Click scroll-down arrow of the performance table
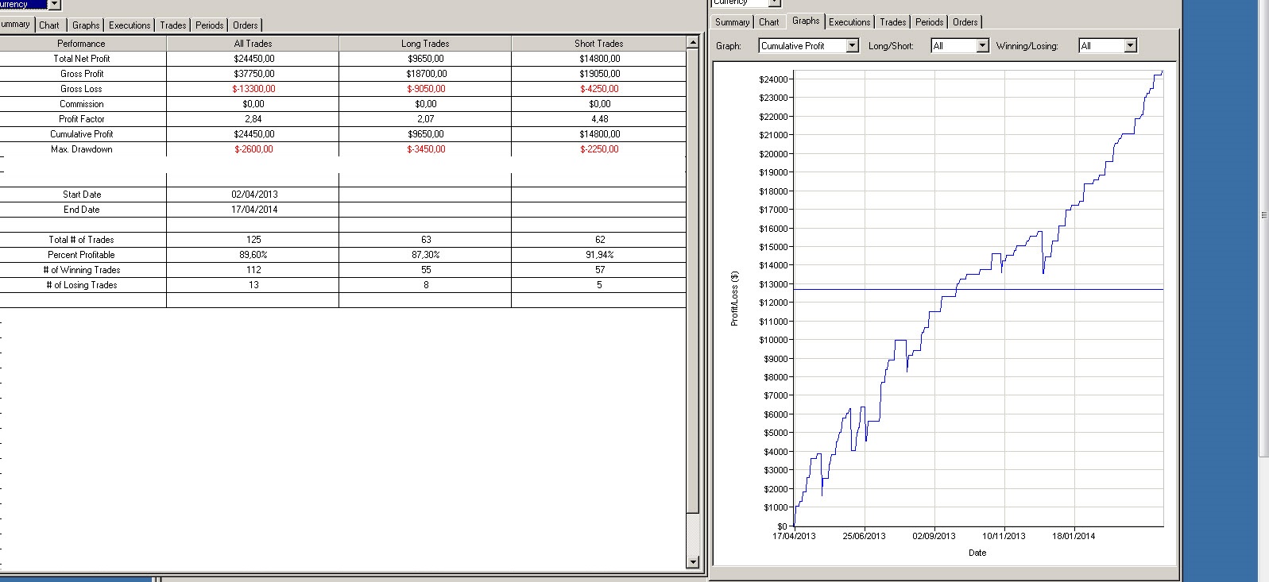Screen dimensions: 1269x582 point(692,562)
